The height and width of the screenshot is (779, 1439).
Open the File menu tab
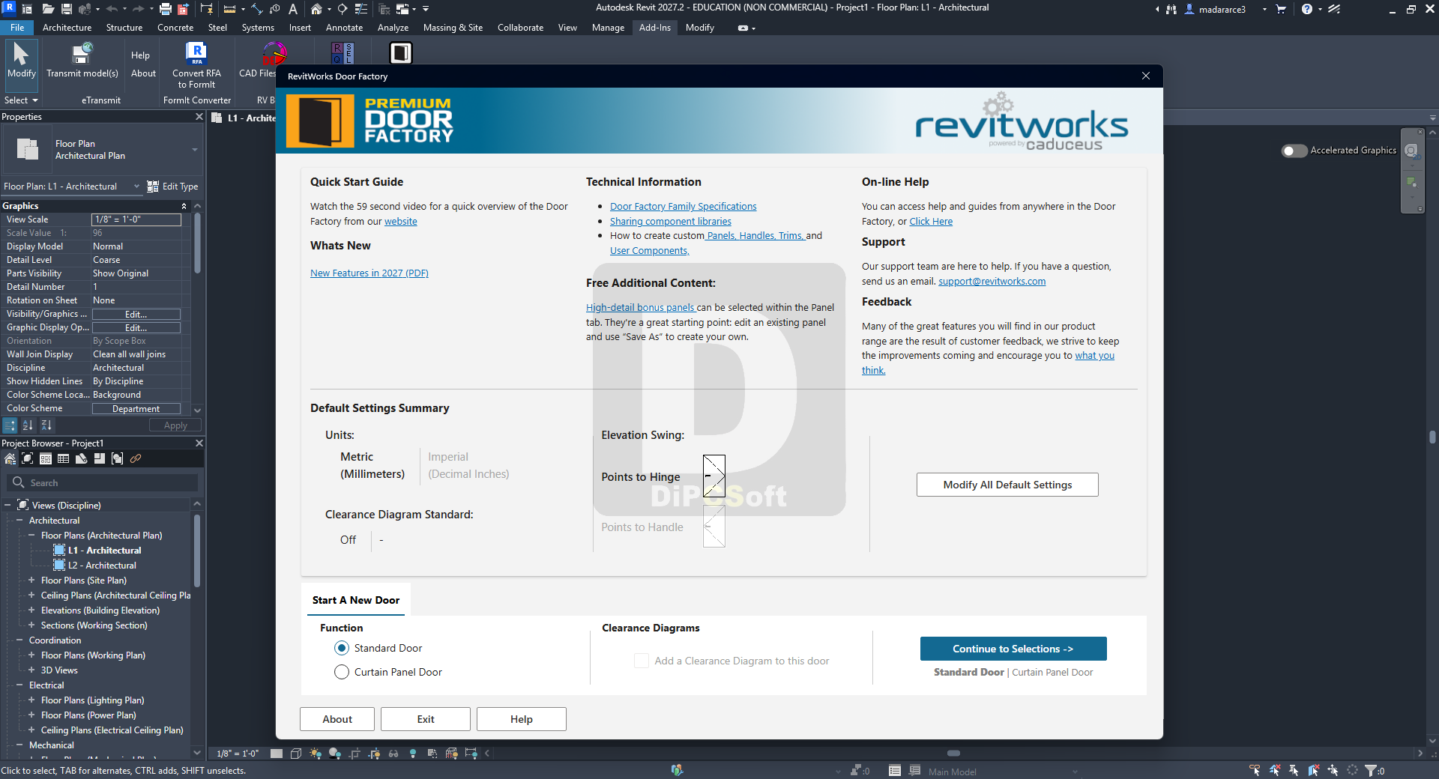pyautogui.click(x=17, y=28)
